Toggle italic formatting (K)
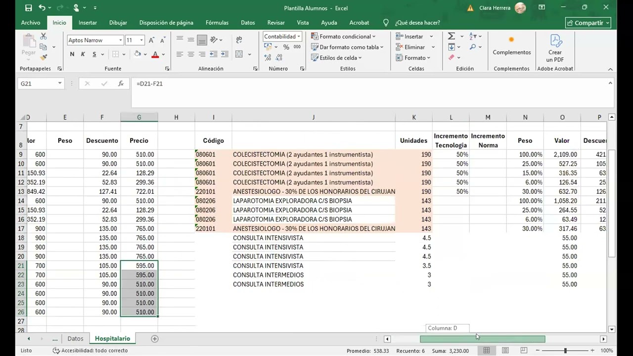Viewport: 633px width, 356px height. coord(83,54)
